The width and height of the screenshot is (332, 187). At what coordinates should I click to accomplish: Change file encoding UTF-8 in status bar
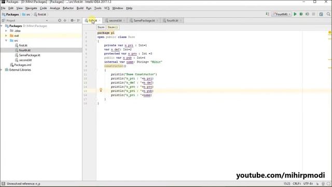[x=308, y=183]
